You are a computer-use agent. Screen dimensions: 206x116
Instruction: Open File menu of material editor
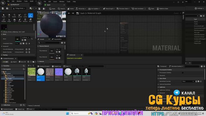(x=45, y=2)
